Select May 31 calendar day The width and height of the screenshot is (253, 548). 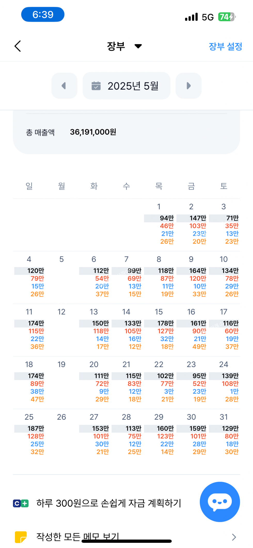click(x=224, y=435)
